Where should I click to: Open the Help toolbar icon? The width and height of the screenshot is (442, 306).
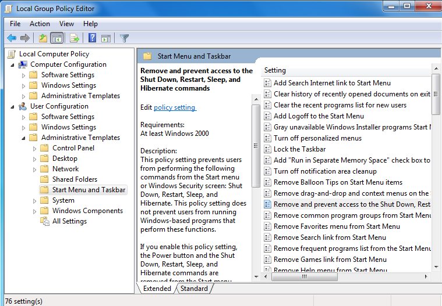pos(92,38)
